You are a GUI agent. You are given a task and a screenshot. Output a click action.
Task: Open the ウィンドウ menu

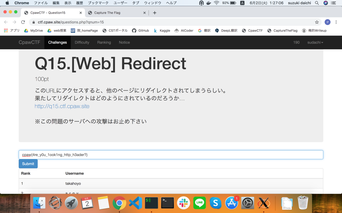152,3
